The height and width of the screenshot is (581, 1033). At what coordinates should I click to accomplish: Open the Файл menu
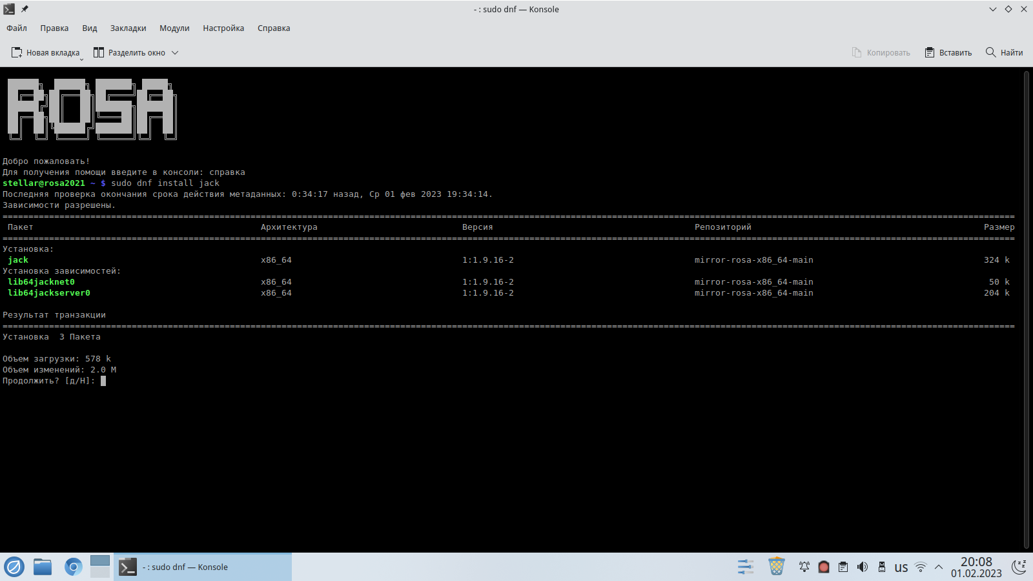click(x=17, y=28)
